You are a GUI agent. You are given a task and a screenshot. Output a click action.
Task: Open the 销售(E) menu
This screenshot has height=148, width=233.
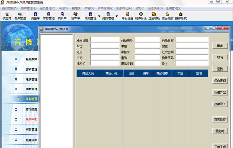click(x=77, y=9)
